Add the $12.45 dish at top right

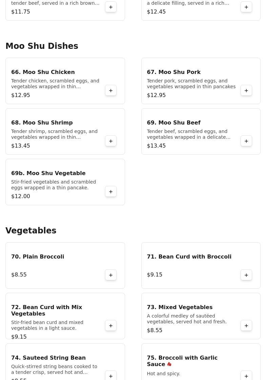tap(246, 7)
